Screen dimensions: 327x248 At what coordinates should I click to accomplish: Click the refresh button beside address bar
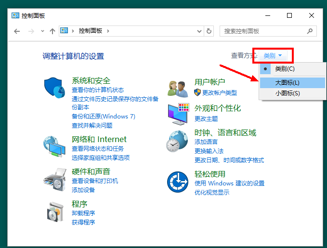click(x=209, y=31)
